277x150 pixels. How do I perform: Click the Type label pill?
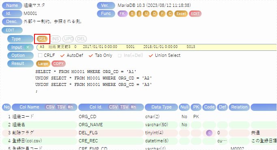click(20, 39)
